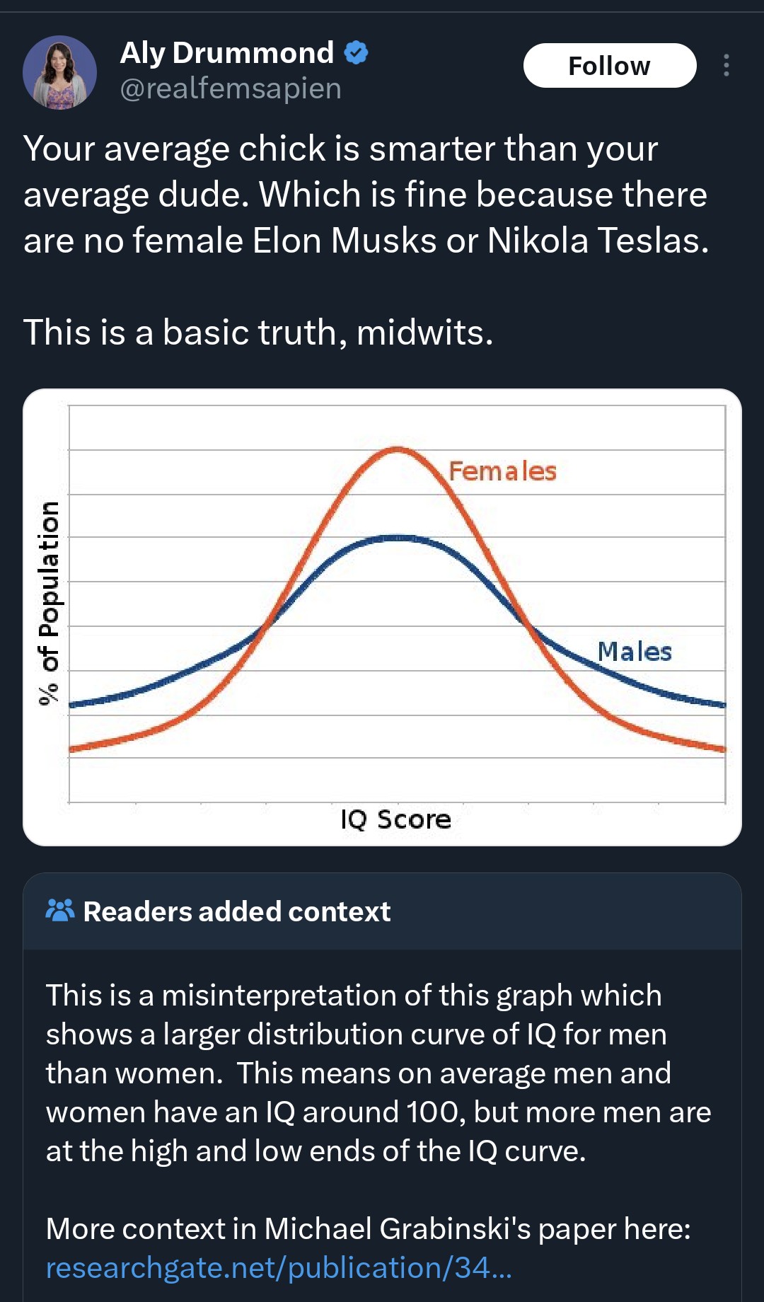Click the blue verified badge
The image size is (764, 1302).
(356, 53)
